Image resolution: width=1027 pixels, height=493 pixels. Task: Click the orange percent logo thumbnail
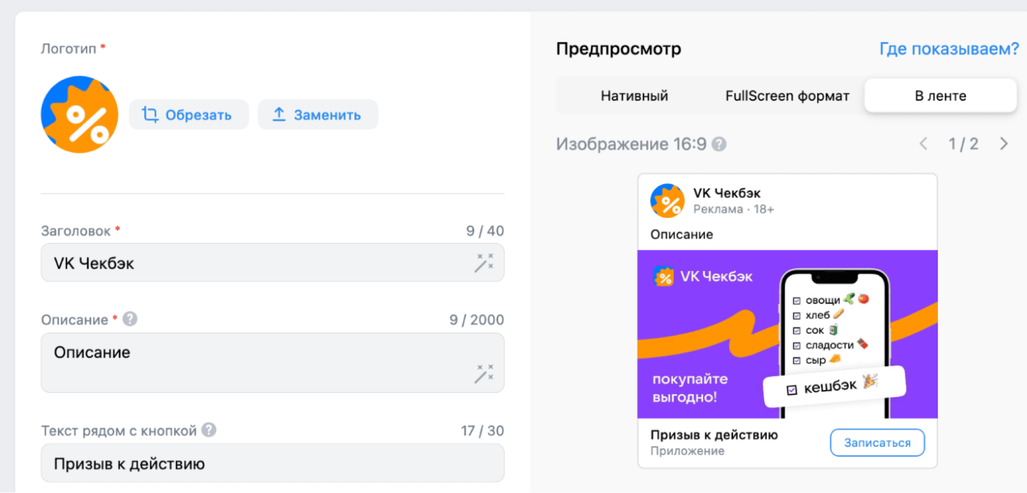79,114
